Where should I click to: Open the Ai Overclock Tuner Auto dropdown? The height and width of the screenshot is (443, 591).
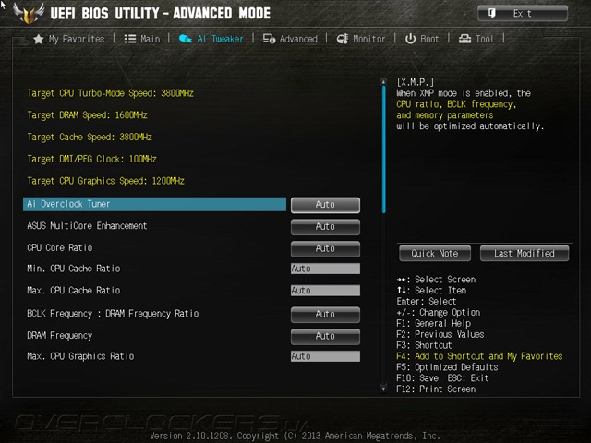coord(325,205)
